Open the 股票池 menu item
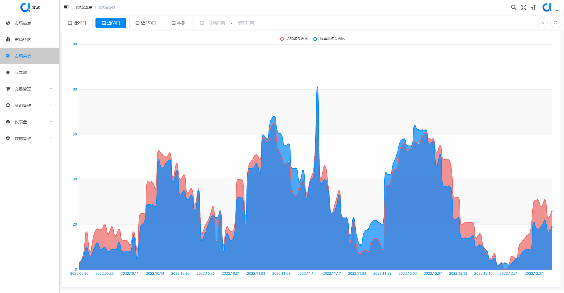Screen dimensions: 564x293 [29, 72]
